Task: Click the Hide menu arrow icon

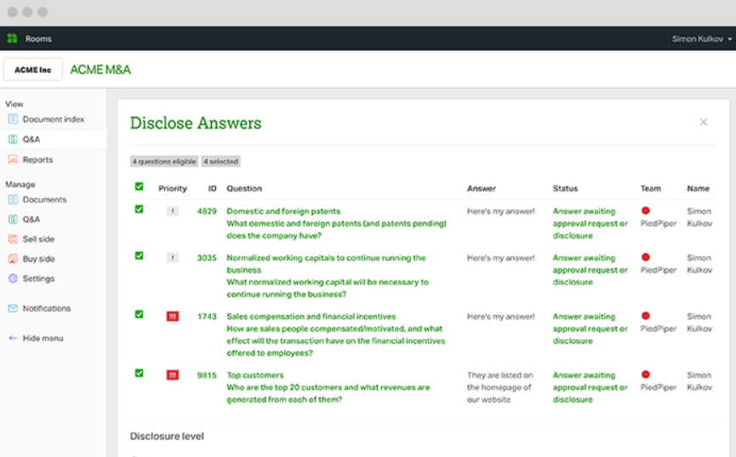Action: [x=13, y=338]
